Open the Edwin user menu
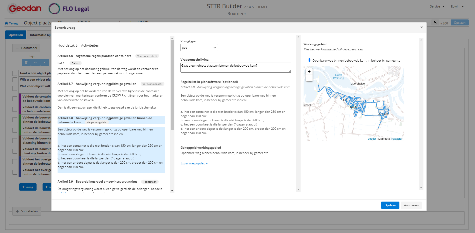This screenshot has height=233, width=475. point(457,6)
